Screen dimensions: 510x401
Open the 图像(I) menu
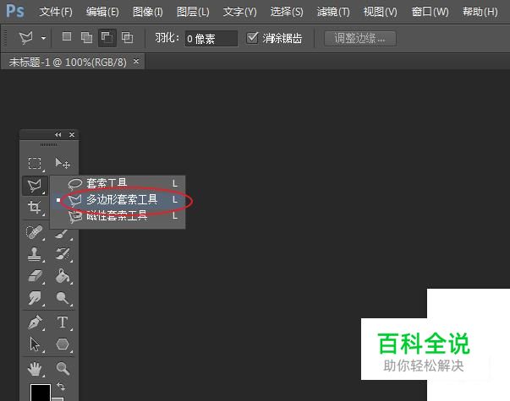tap(148, 12)
